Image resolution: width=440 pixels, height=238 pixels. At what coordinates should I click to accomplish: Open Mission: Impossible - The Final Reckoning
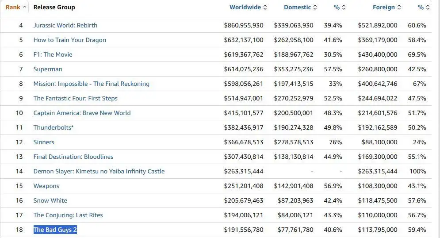91,84
